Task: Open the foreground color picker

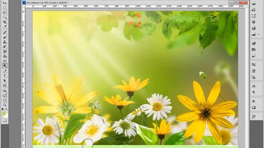Action: [4, 113]
